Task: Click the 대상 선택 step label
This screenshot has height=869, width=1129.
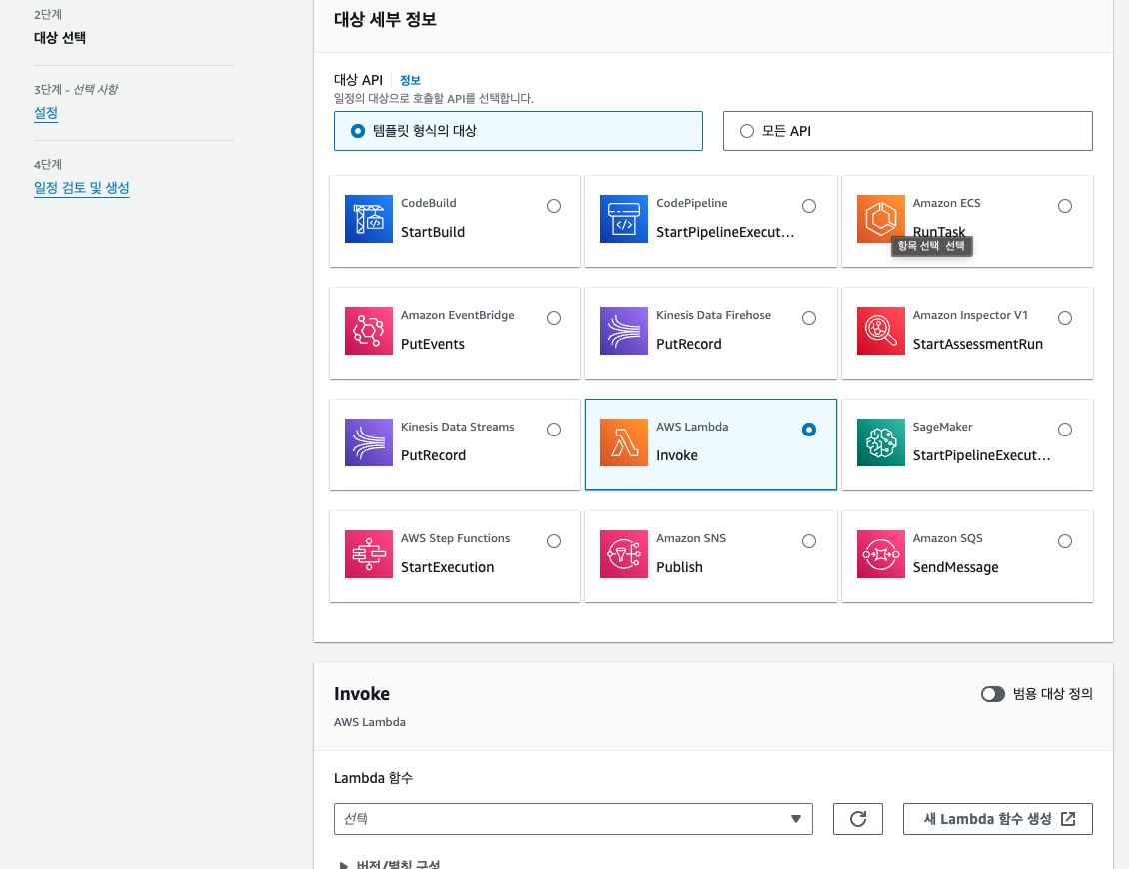Action: (x=60, y=37)
